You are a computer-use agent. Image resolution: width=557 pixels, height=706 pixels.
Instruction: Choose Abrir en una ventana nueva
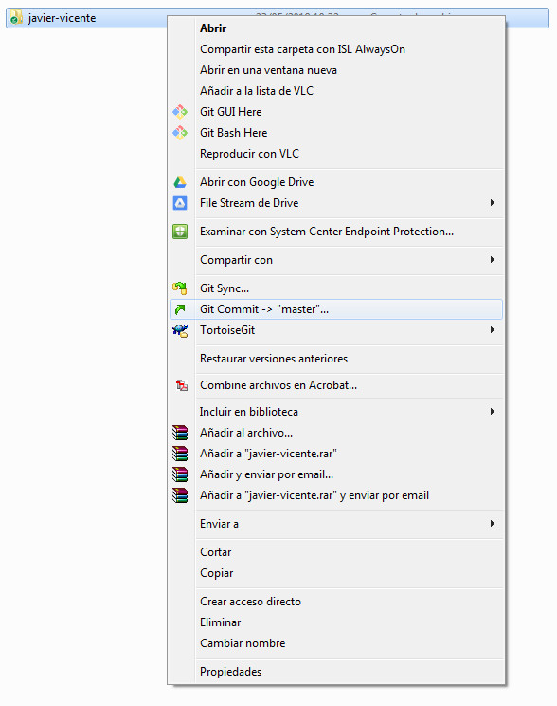click(x=336, y=70)
